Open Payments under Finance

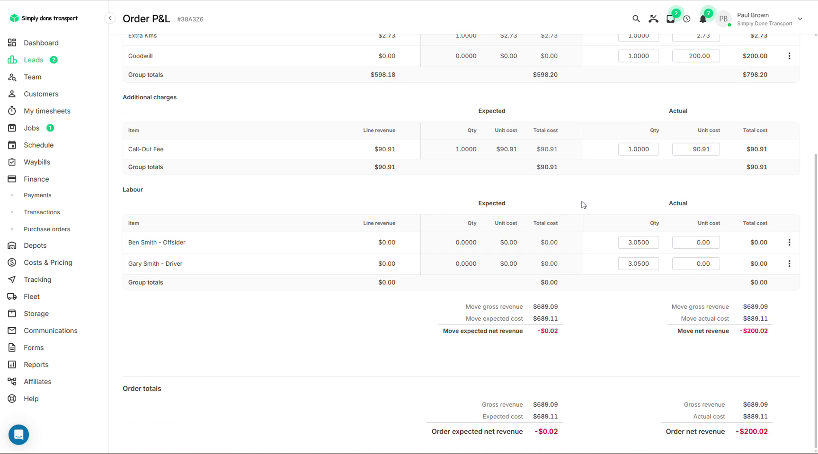(37, 195)
